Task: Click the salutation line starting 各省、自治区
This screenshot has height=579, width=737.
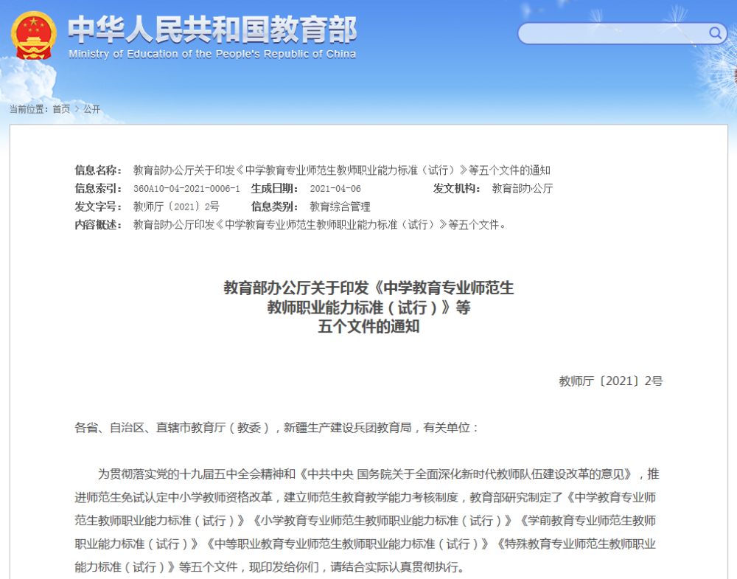Action: pos(276,428)
